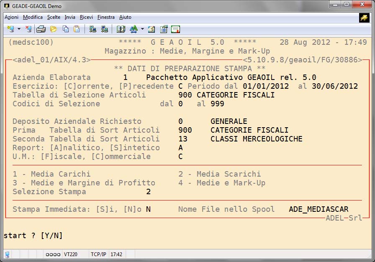Screen dimensions: 375x262
Task: Open the Modifica menu
Action: click(x=33, y=17)
